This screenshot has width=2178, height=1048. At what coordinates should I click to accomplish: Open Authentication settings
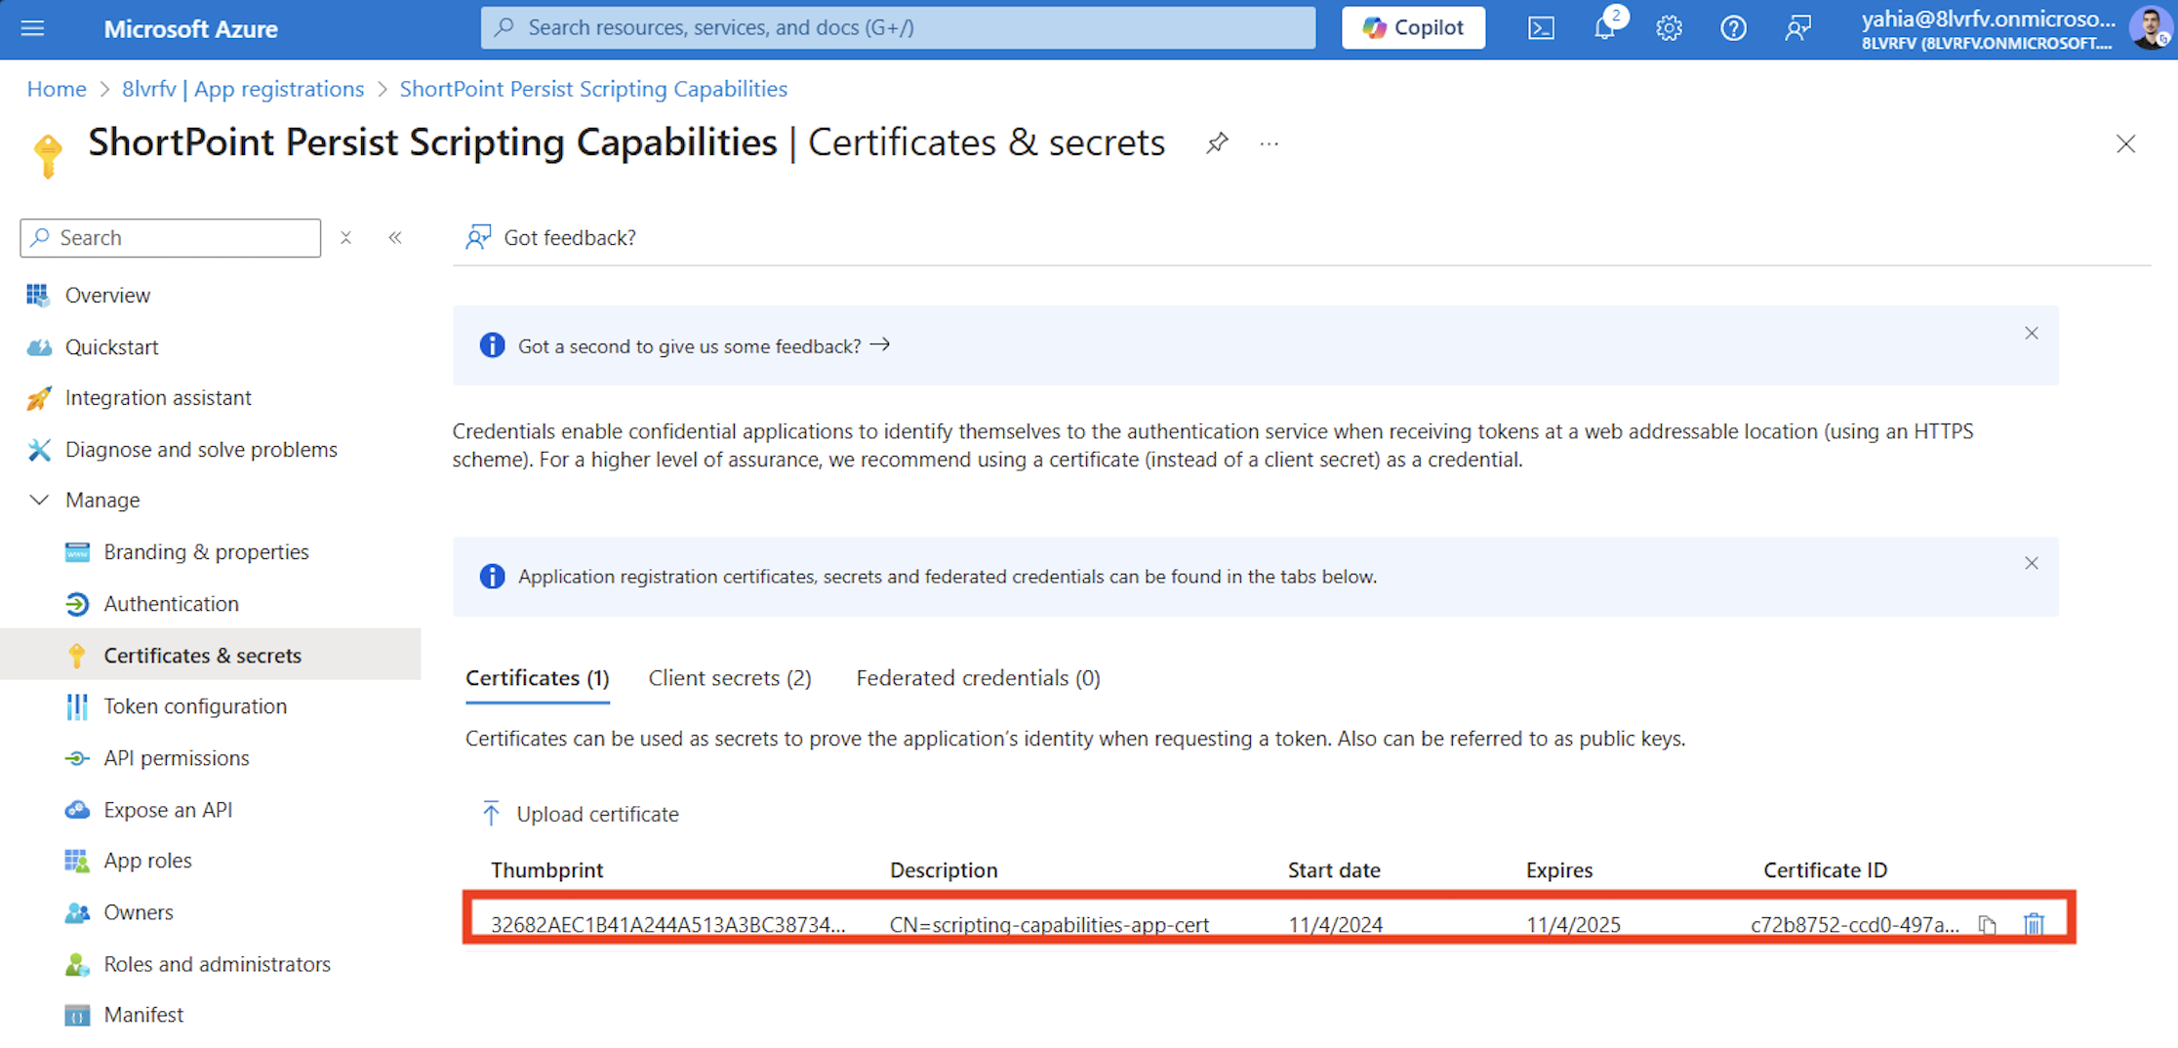pyautogui.click(x=171, y=604)
